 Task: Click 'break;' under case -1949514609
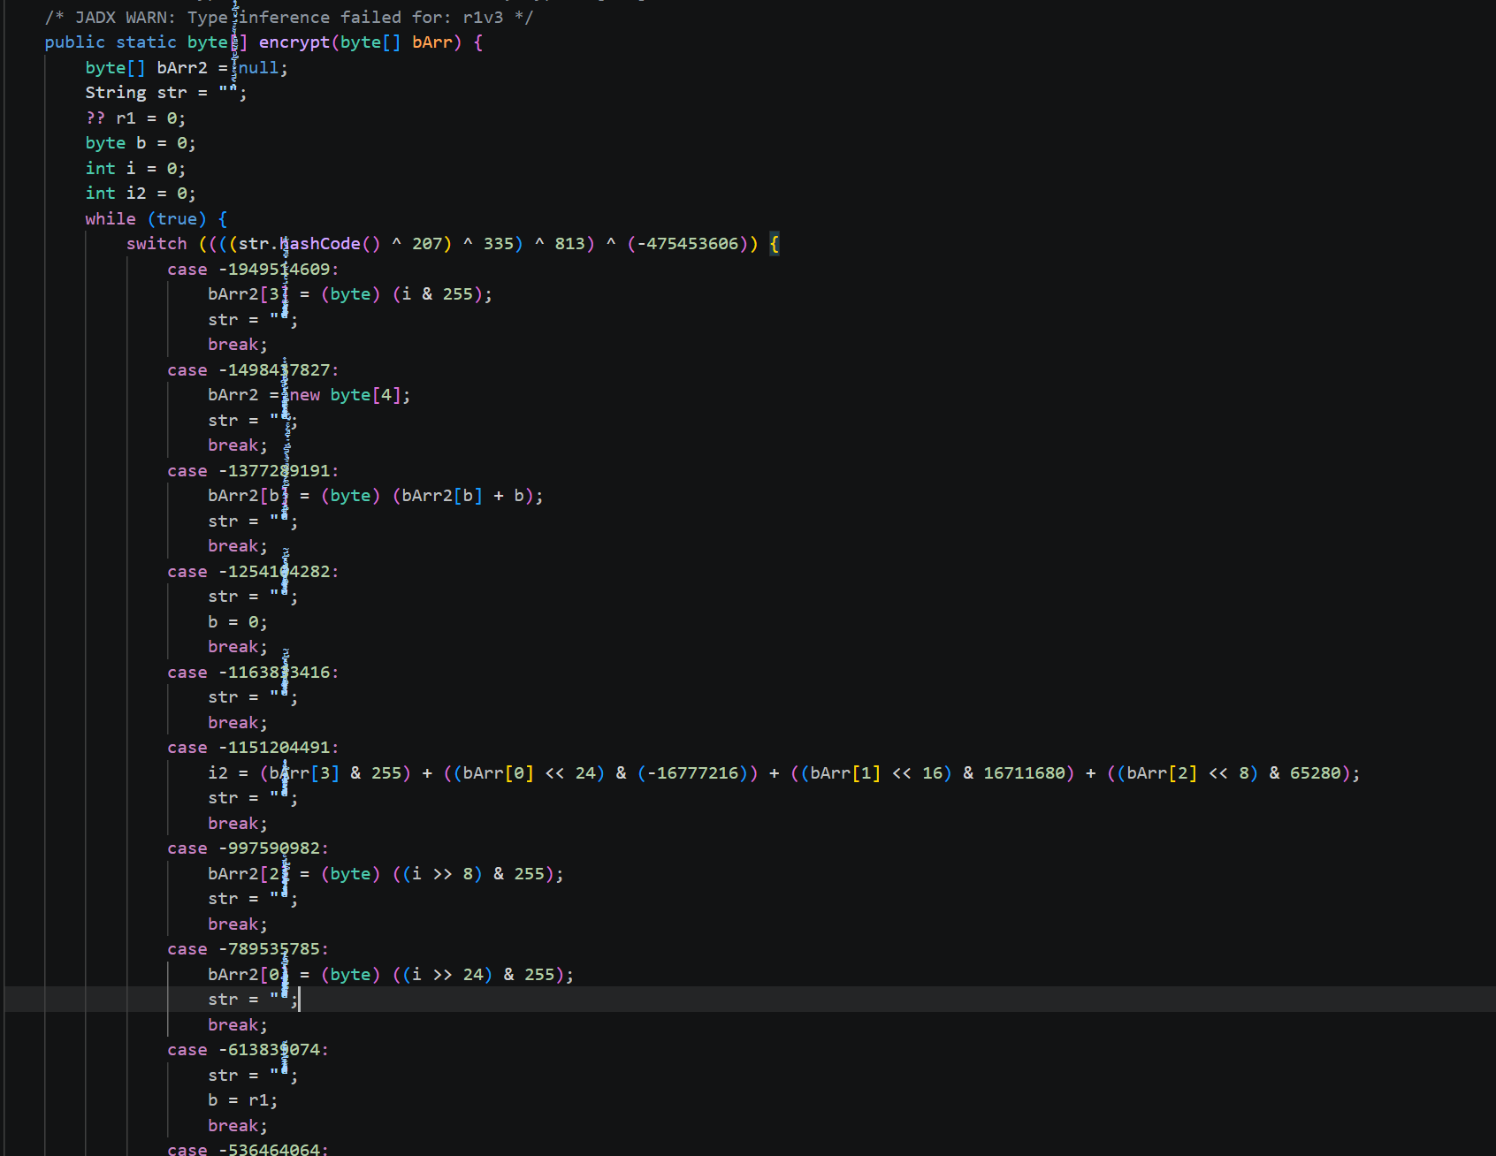238,345
